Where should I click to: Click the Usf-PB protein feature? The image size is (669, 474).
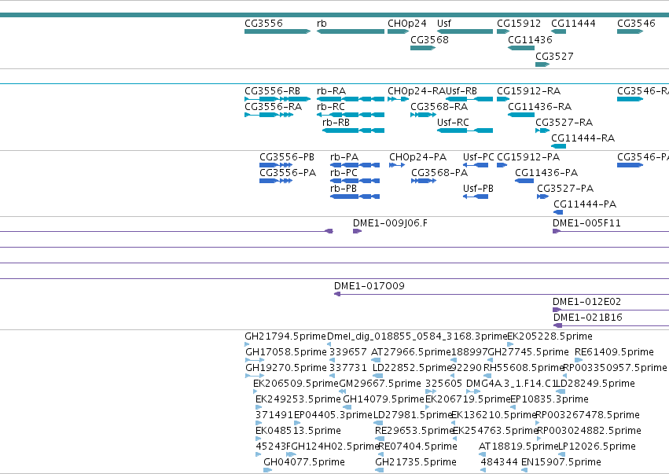coord(476,197)
